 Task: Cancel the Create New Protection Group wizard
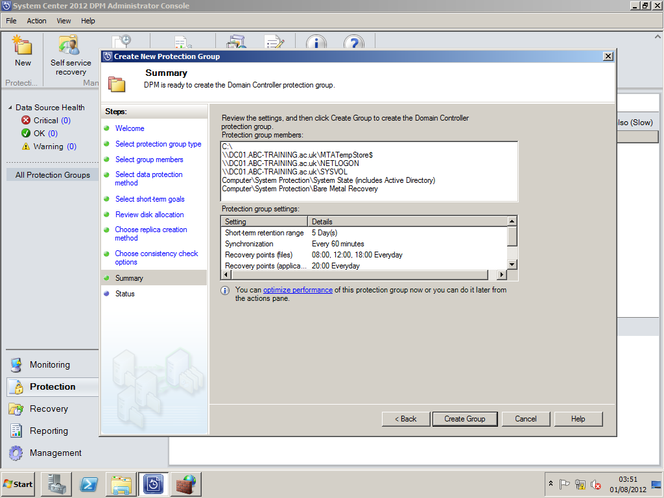[x=525, y=419]
